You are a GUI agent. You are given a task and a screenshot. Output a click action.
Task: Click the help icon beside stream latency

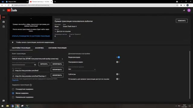(31, 85)
